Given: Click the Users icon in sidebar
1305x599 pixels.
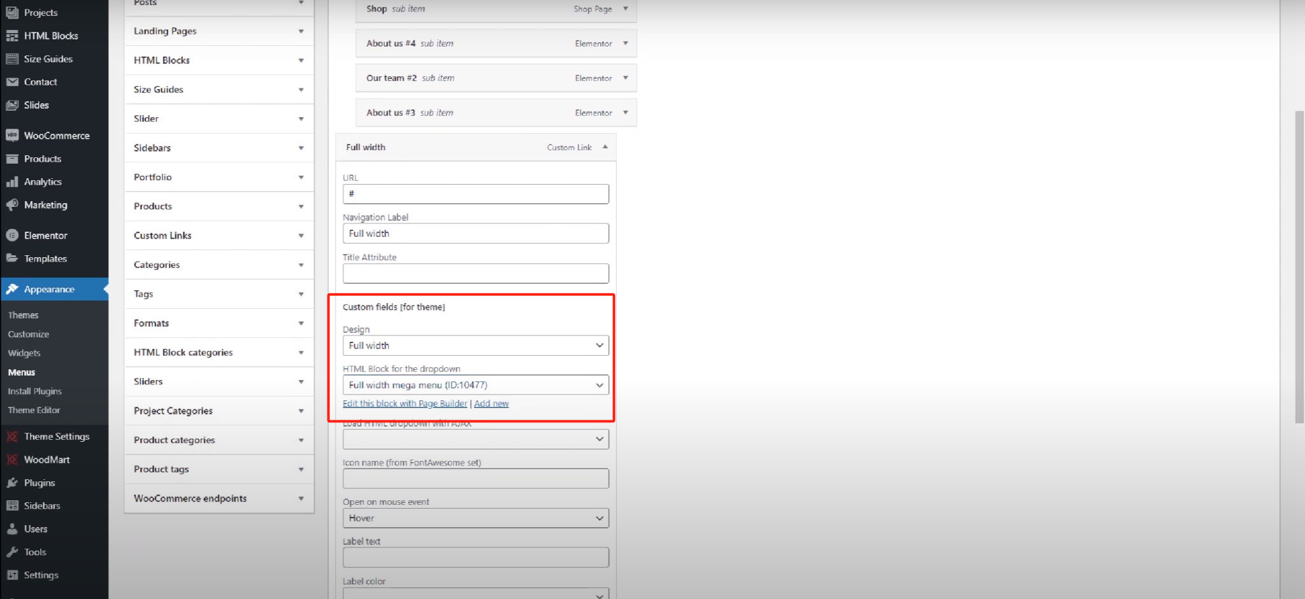Looking at the screenshot, I should coord(12,529).
